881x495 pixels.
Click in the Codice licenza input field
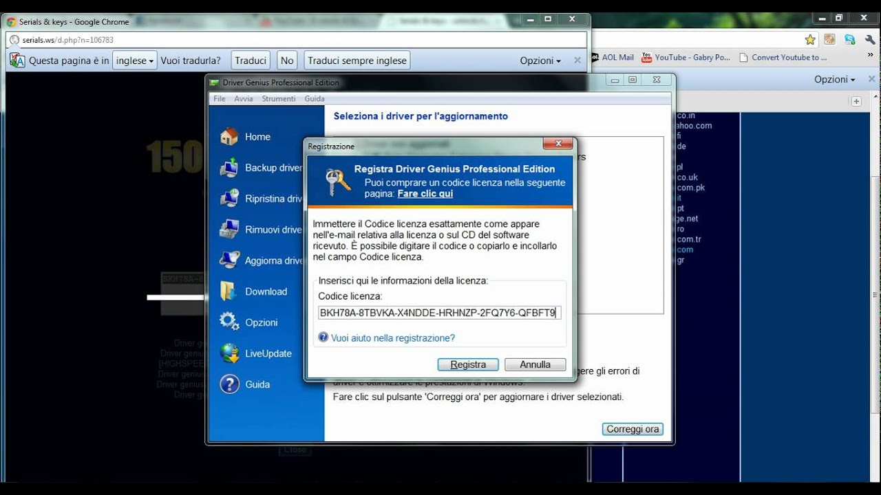coord(439,313)
